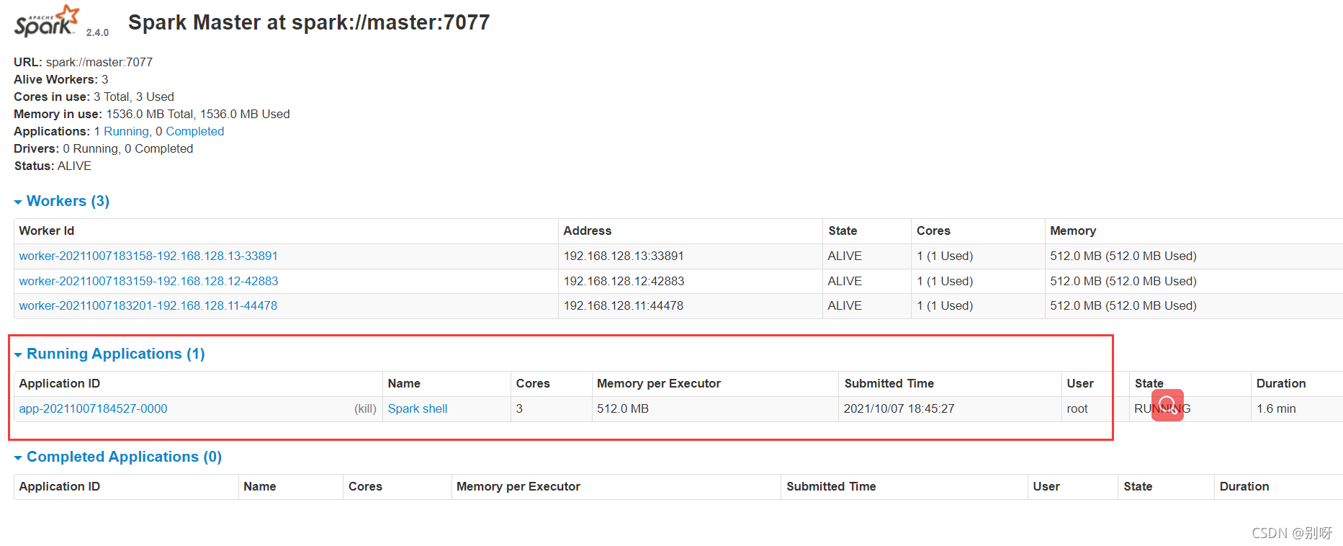
Task: Select address 192.168.128.11:44478
Action: (624, 305)
